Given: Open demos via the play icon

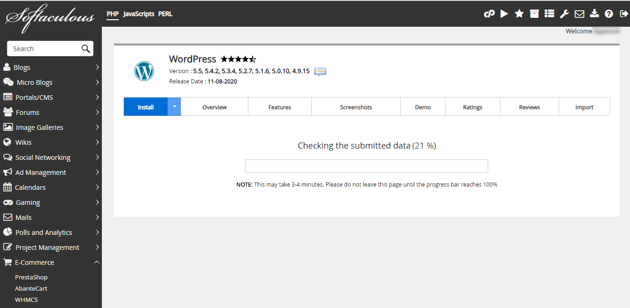Looking at the screenshot, I should [x=504, y=14].
